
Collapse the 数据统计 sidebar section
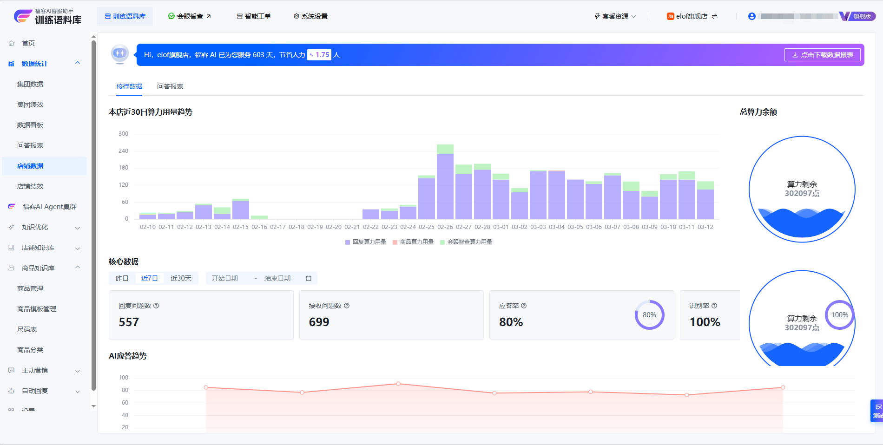click(78, 63)
